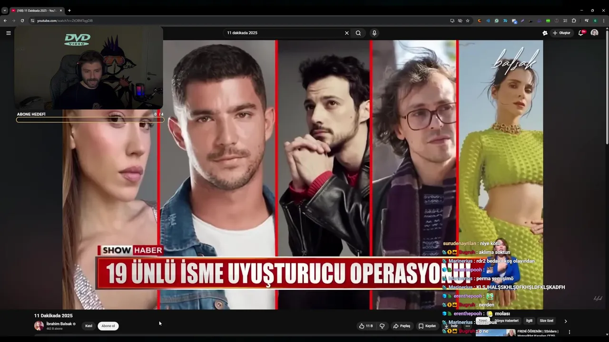Image resolution: width=609 pixels, height=342 pixels.
Task: Reload the page with the refresh icon
Action: [x=22, y=20]
